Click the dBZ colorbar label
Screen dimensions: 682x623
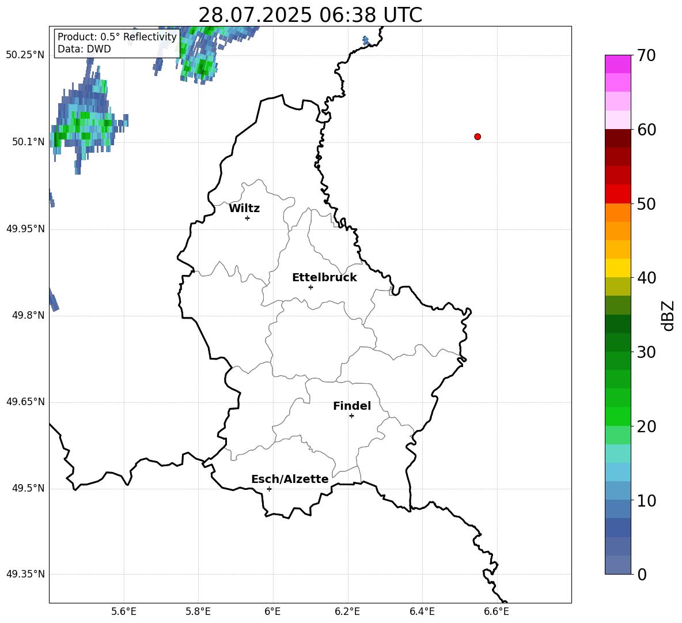[x=668, y=316]
